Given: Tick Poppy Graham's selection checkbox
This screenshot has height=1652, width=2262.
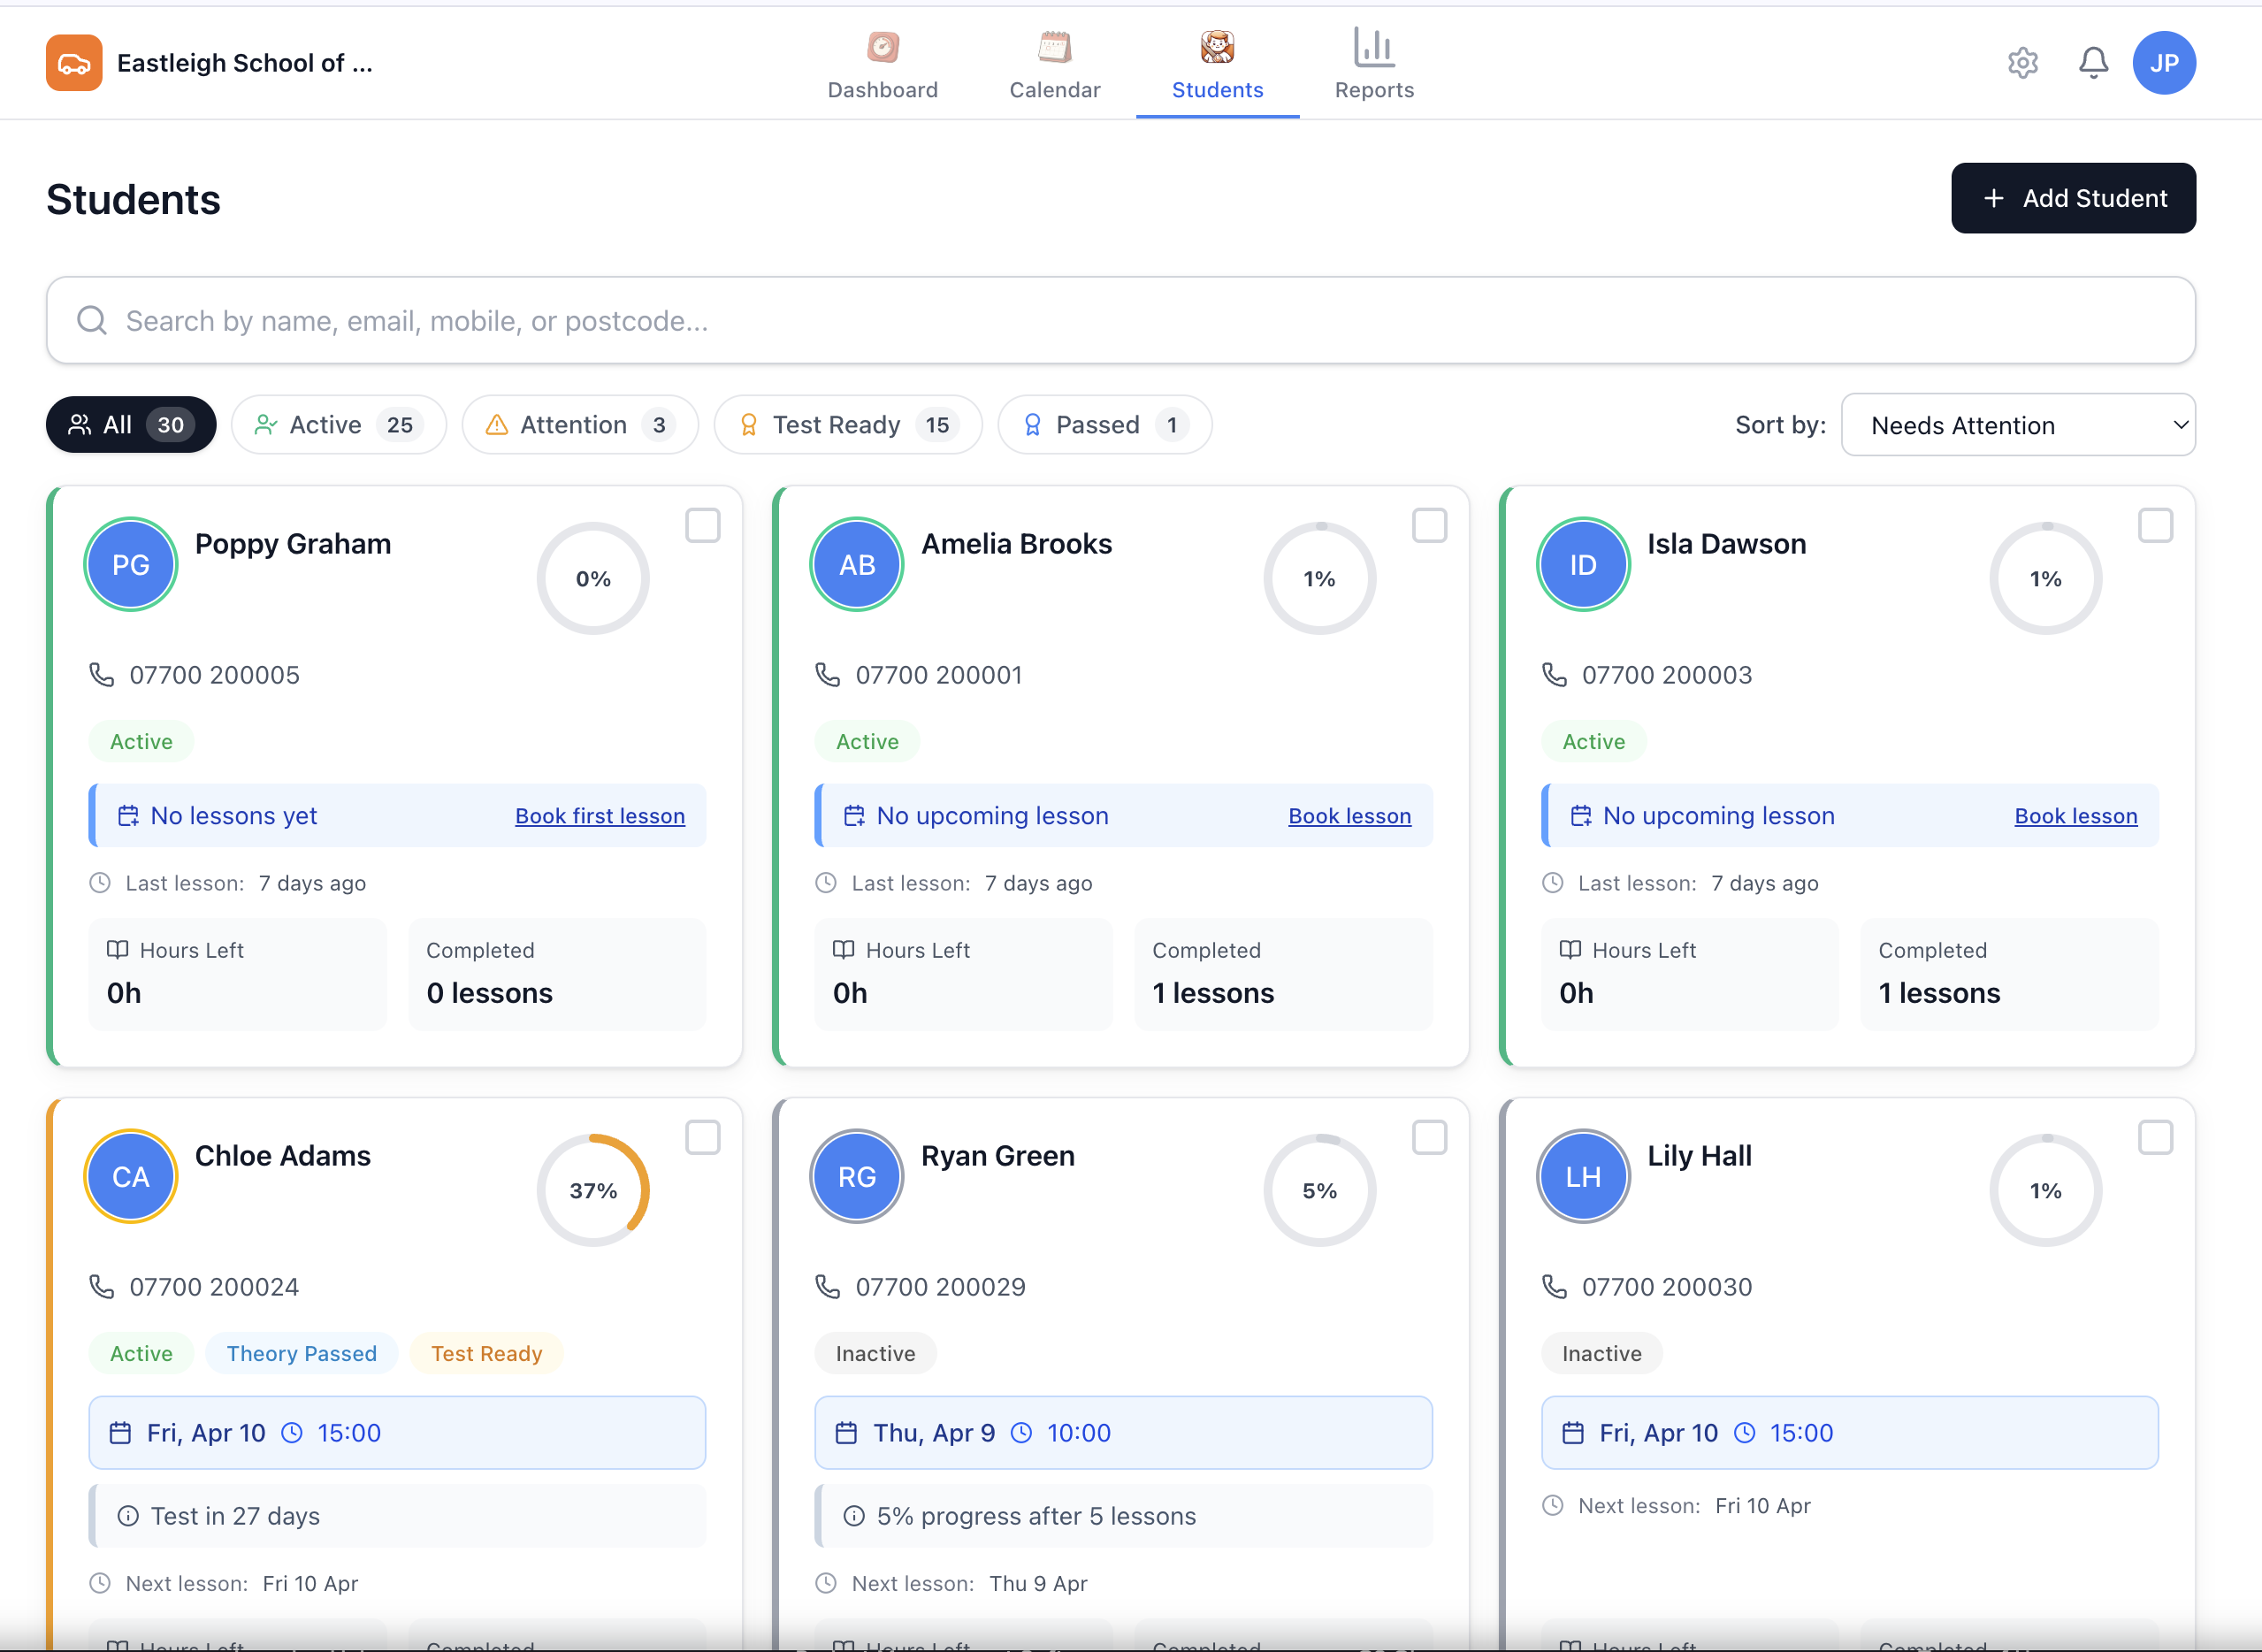Looking at the screenshot, I should pyautogui.click(x=702, y=526).
